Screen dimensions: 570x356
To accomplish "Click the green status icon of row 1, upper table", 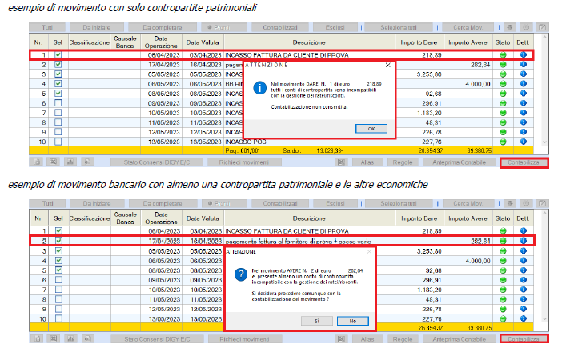I will click(503, 55).
